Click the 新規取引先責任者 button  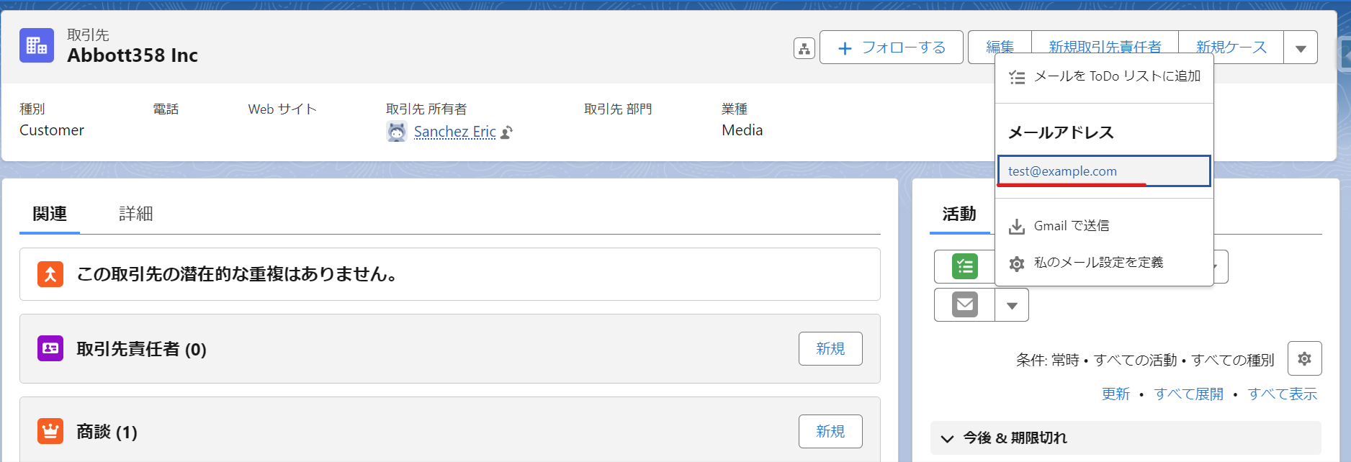pos(1105,47)
